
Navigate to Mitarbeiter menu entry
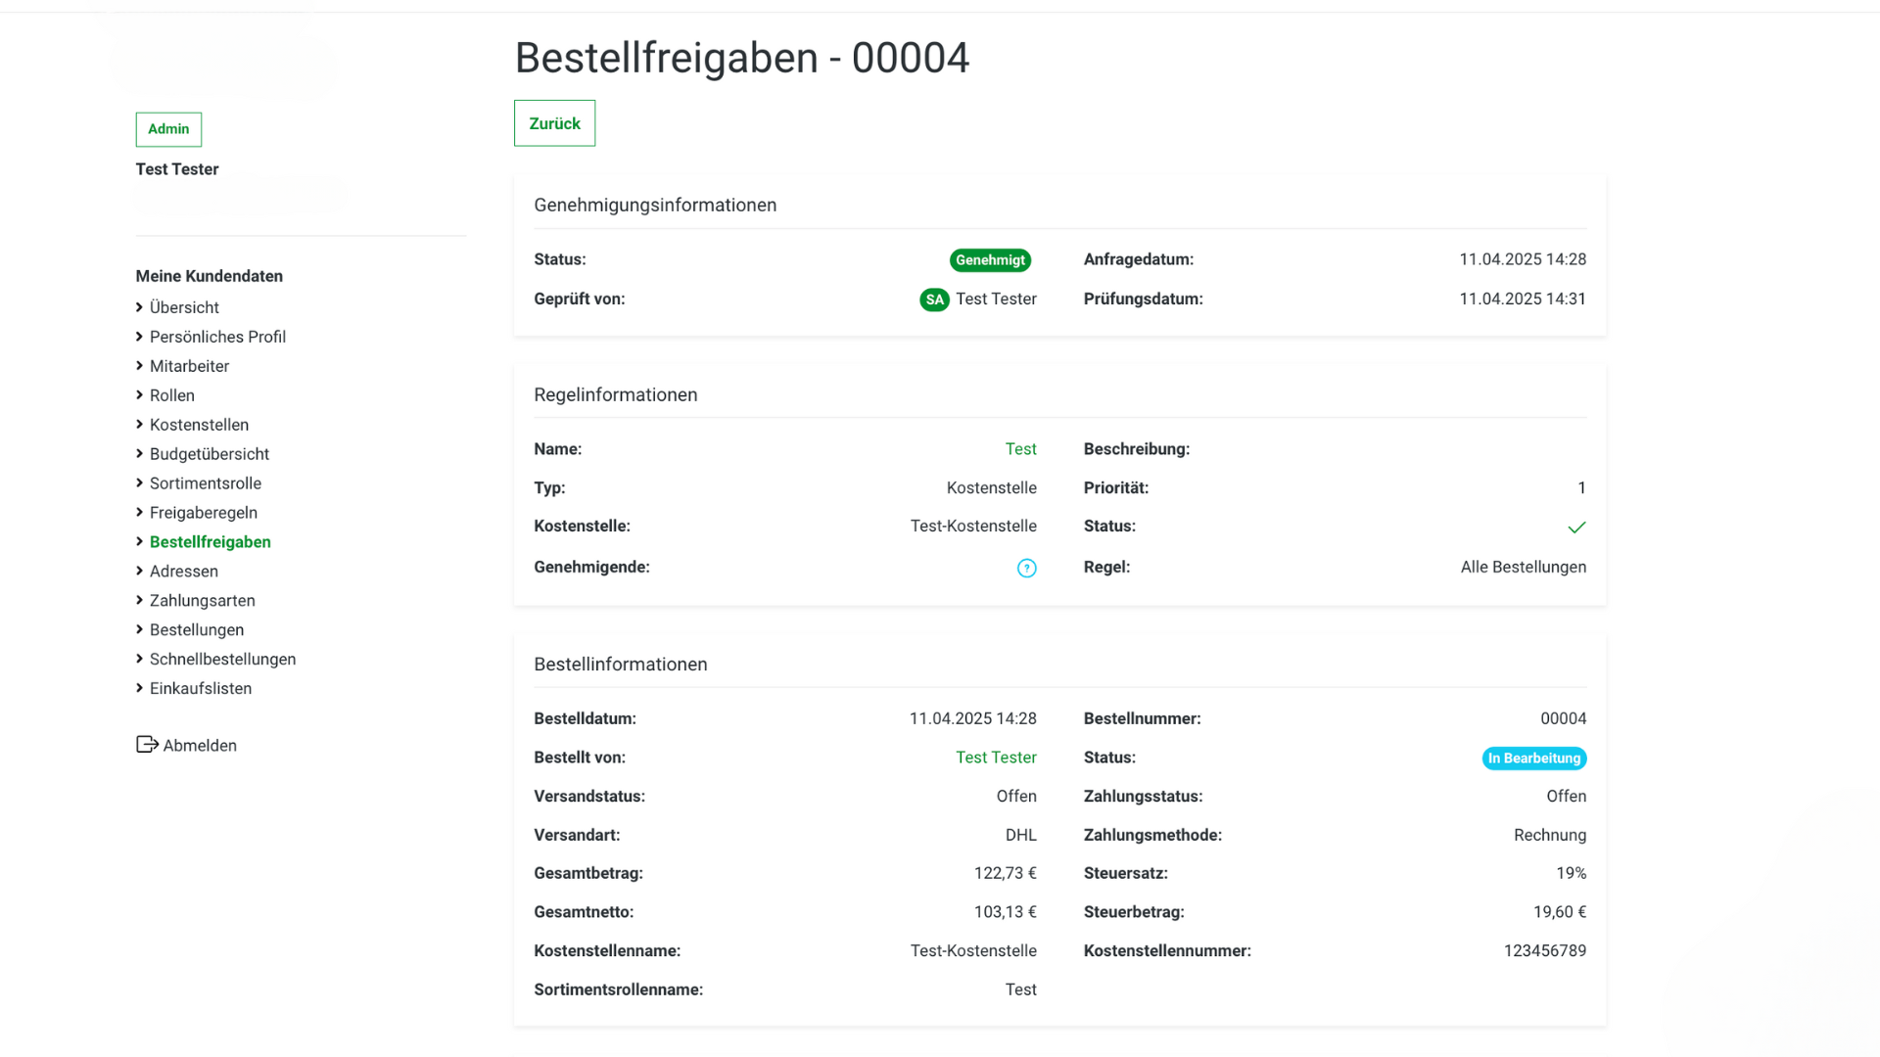click(x=189, y=366)
